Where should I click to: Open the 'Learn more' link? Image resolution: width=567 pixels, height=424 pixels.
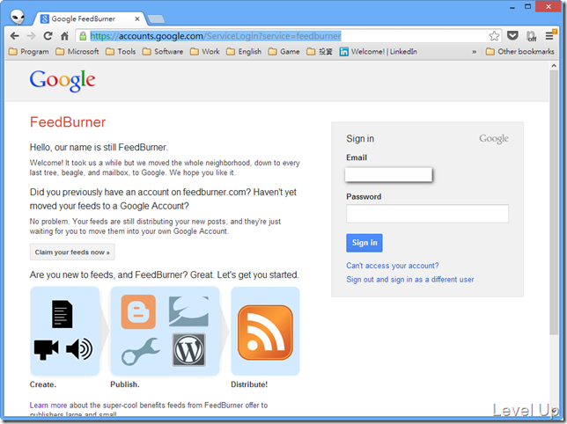click(x=48, y=406)
